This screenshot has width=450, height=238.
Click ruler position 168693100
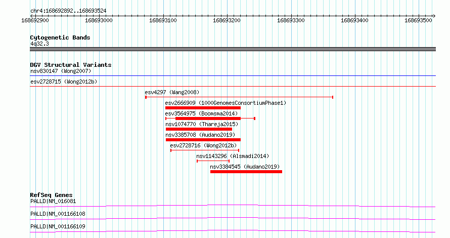(163, 20)
